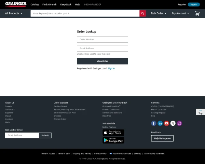Image resolution: width=205 pixels, height=164 pixels.
Task: Download on the App Store badge
Action: click(x=113, y=133)
